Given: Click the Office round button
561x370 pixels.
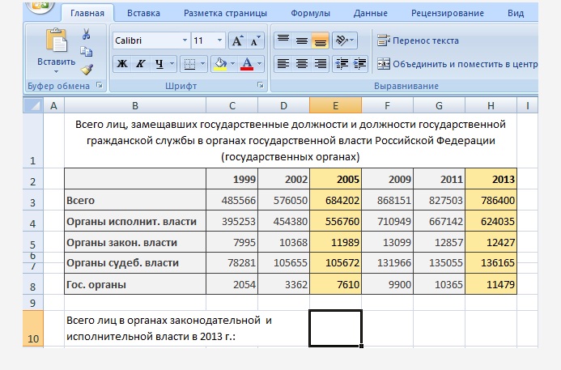Looking at the screenshot, I should pyautogui.click(x=40, y=6).
